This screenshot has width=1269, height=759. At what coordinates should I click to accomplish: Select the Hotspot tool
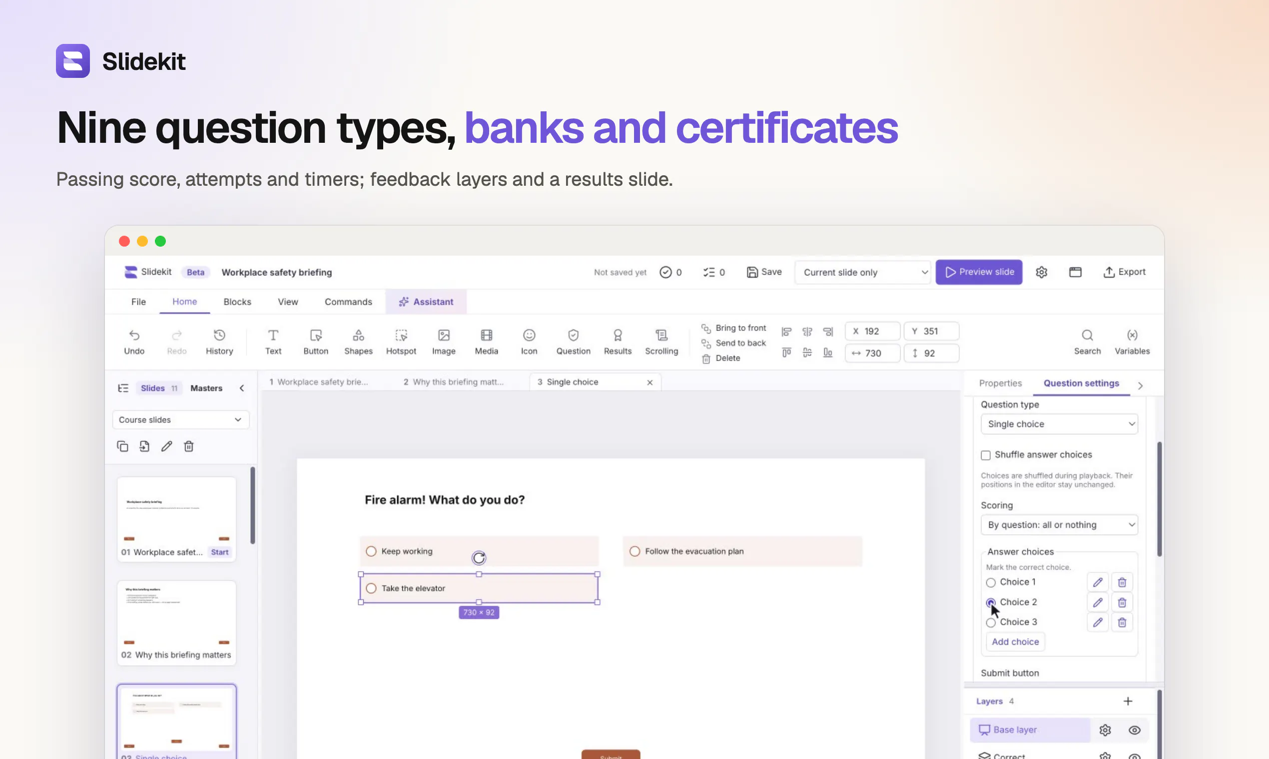pos(401,342)
